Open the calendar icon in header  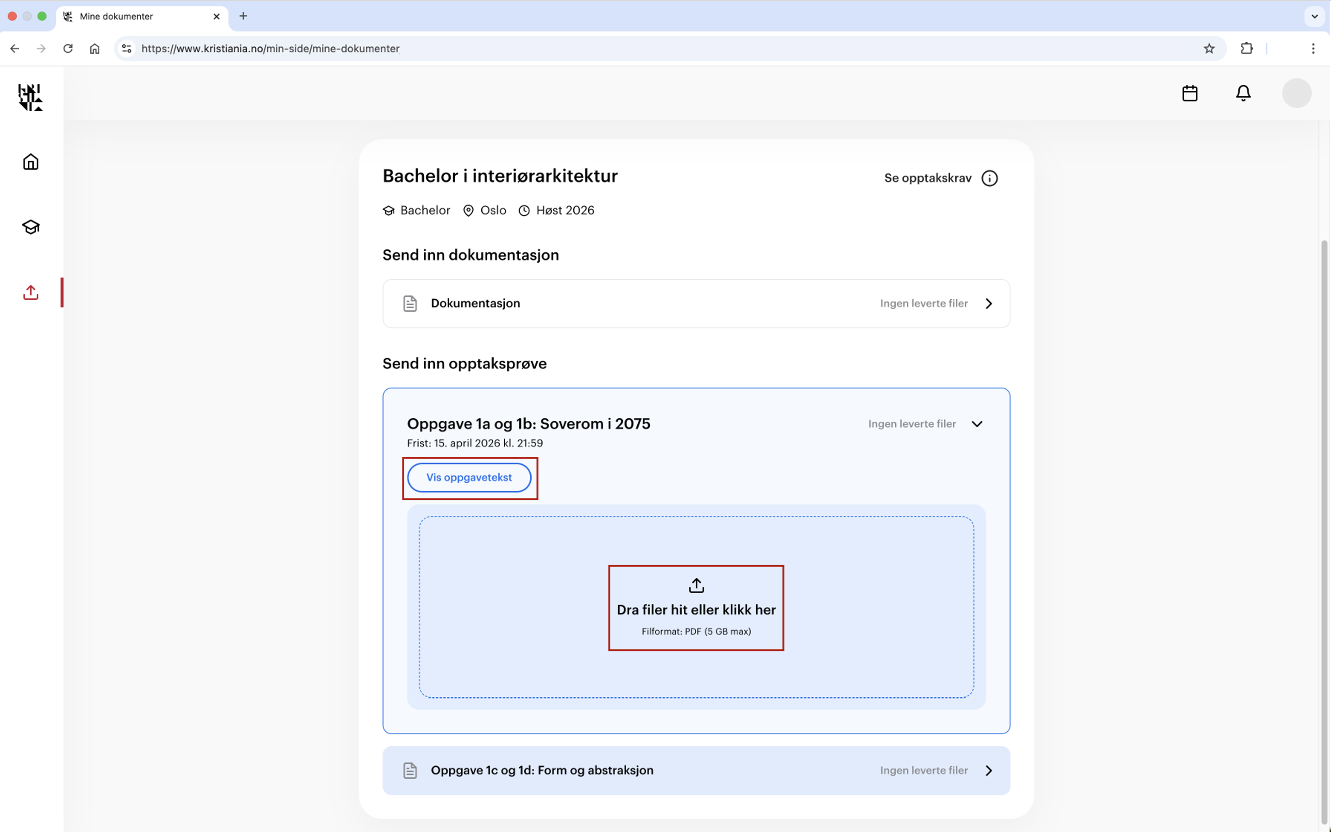point(1190,94)
